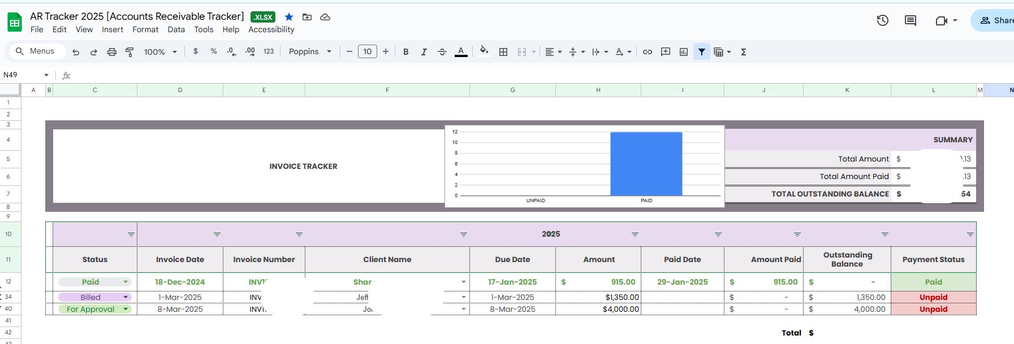Decrease font size minus button
This screenshot has width=1014, height=344.
pyautogui.click(x=349, y=51)
